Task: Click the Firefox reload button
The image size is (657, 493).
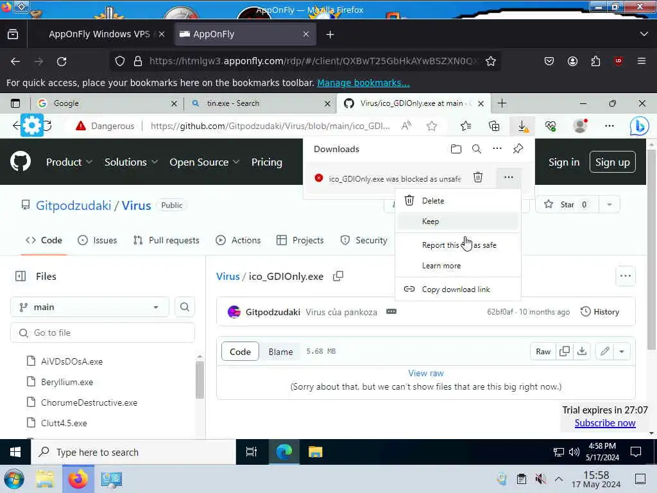Action: click(62, 62)
